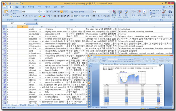Open the Name Box dropdown next to B7
This screenshot has width=176, height=111.
pos(24,23)
